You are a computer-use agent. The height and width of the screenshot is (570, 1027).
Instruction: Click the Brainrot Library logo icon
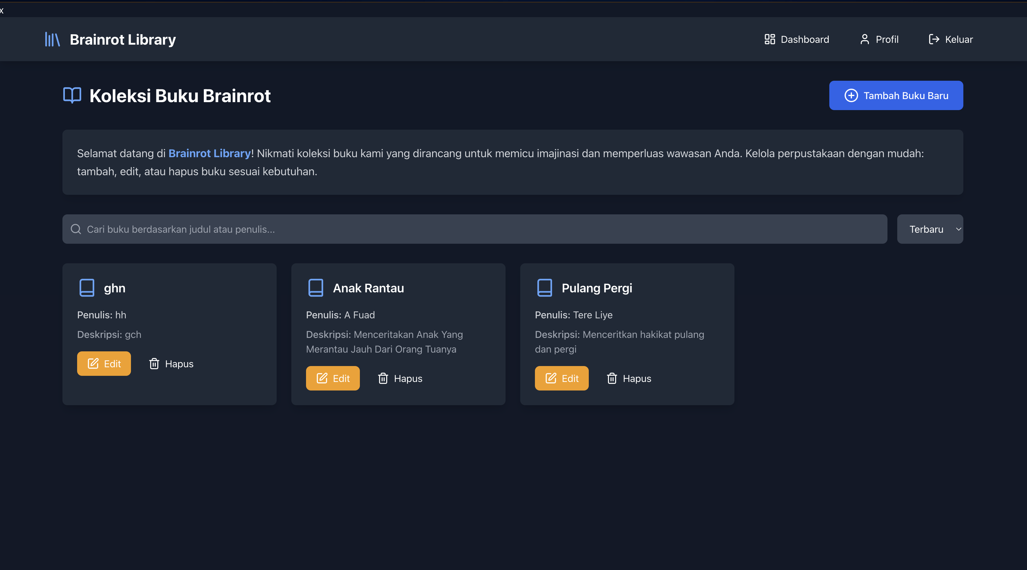pyautogui.click(x=52, y=39)
